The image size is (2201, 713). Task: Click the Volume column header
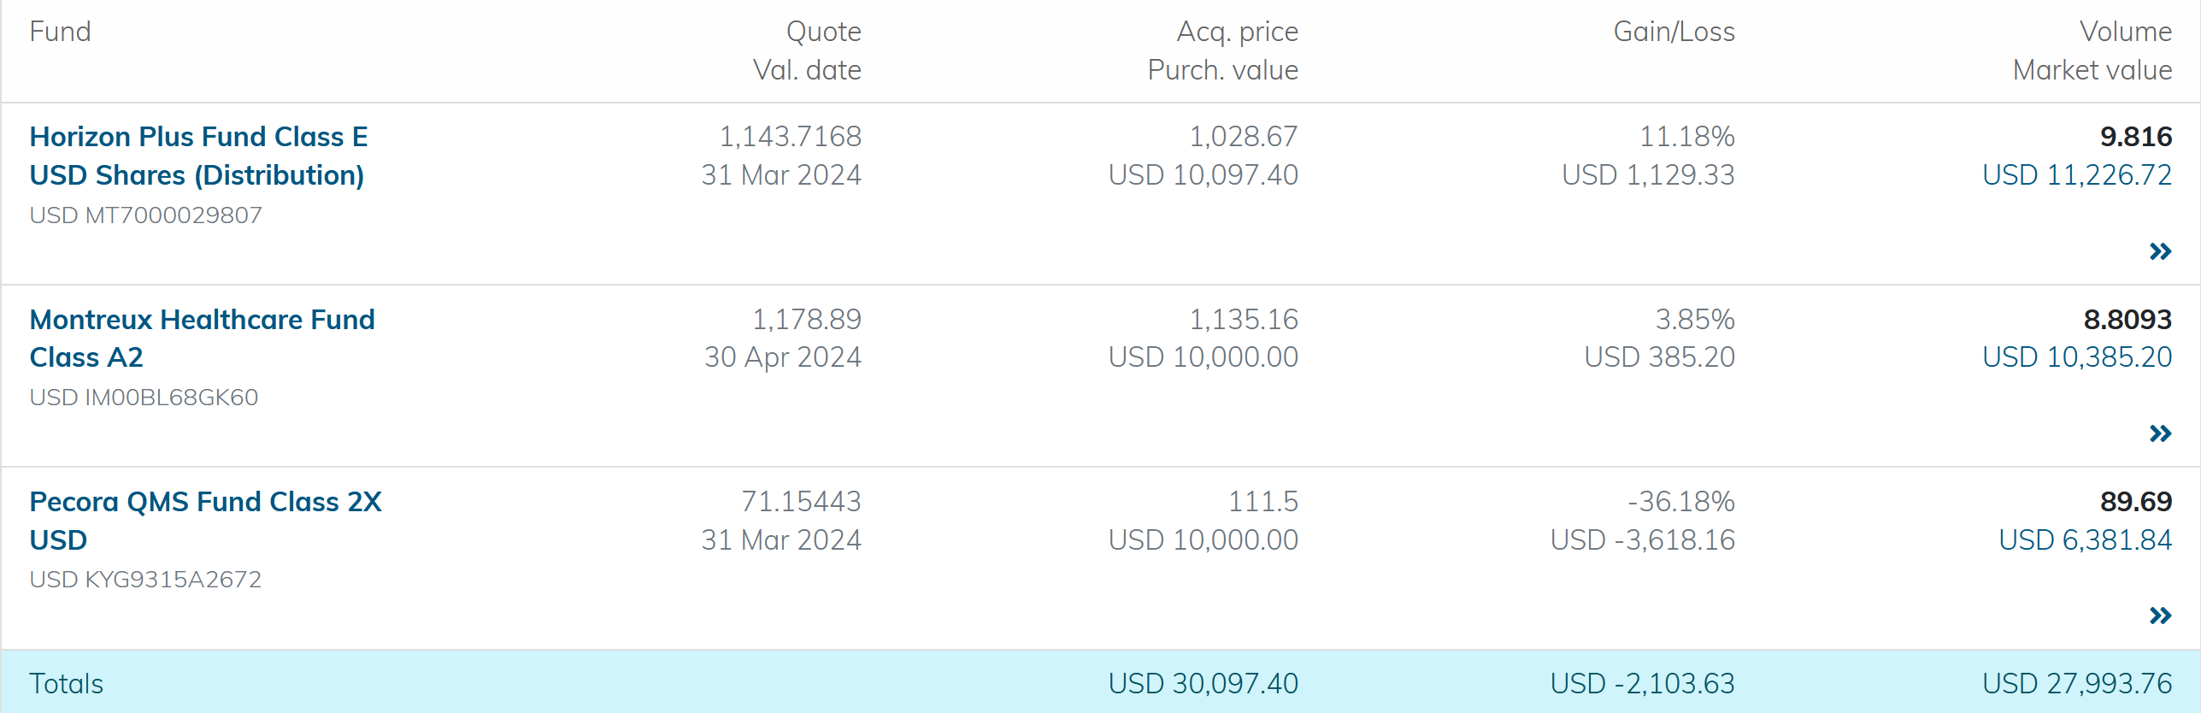tap(2125, 32)
